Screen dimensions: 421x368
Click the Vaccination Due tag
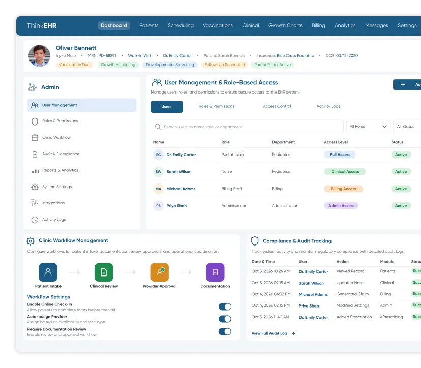(74, 65)
